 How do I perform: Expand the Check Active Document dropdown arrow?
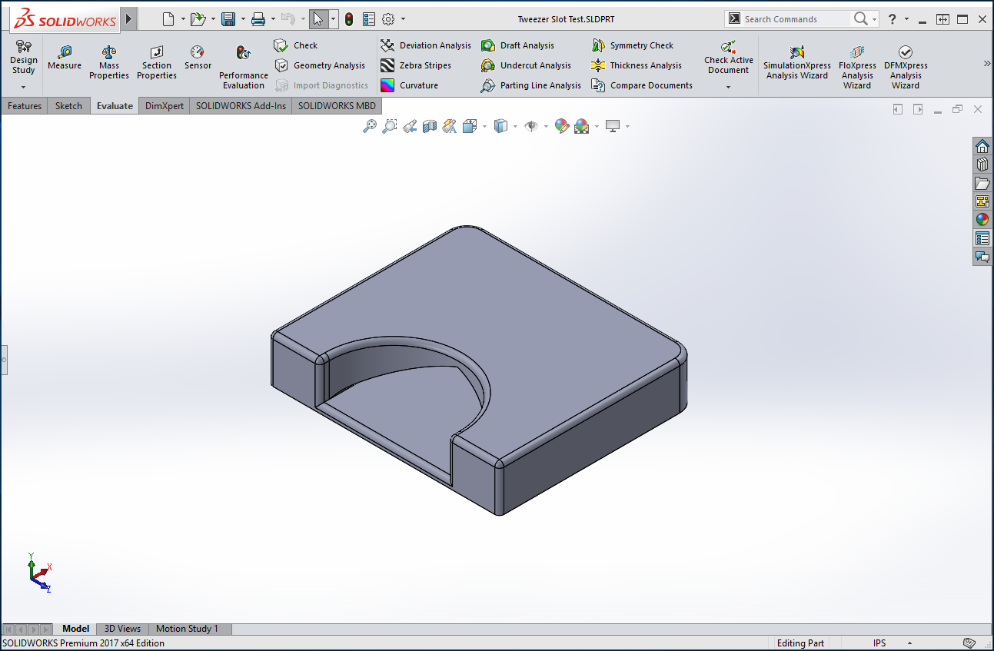click(x=728, y=87)
